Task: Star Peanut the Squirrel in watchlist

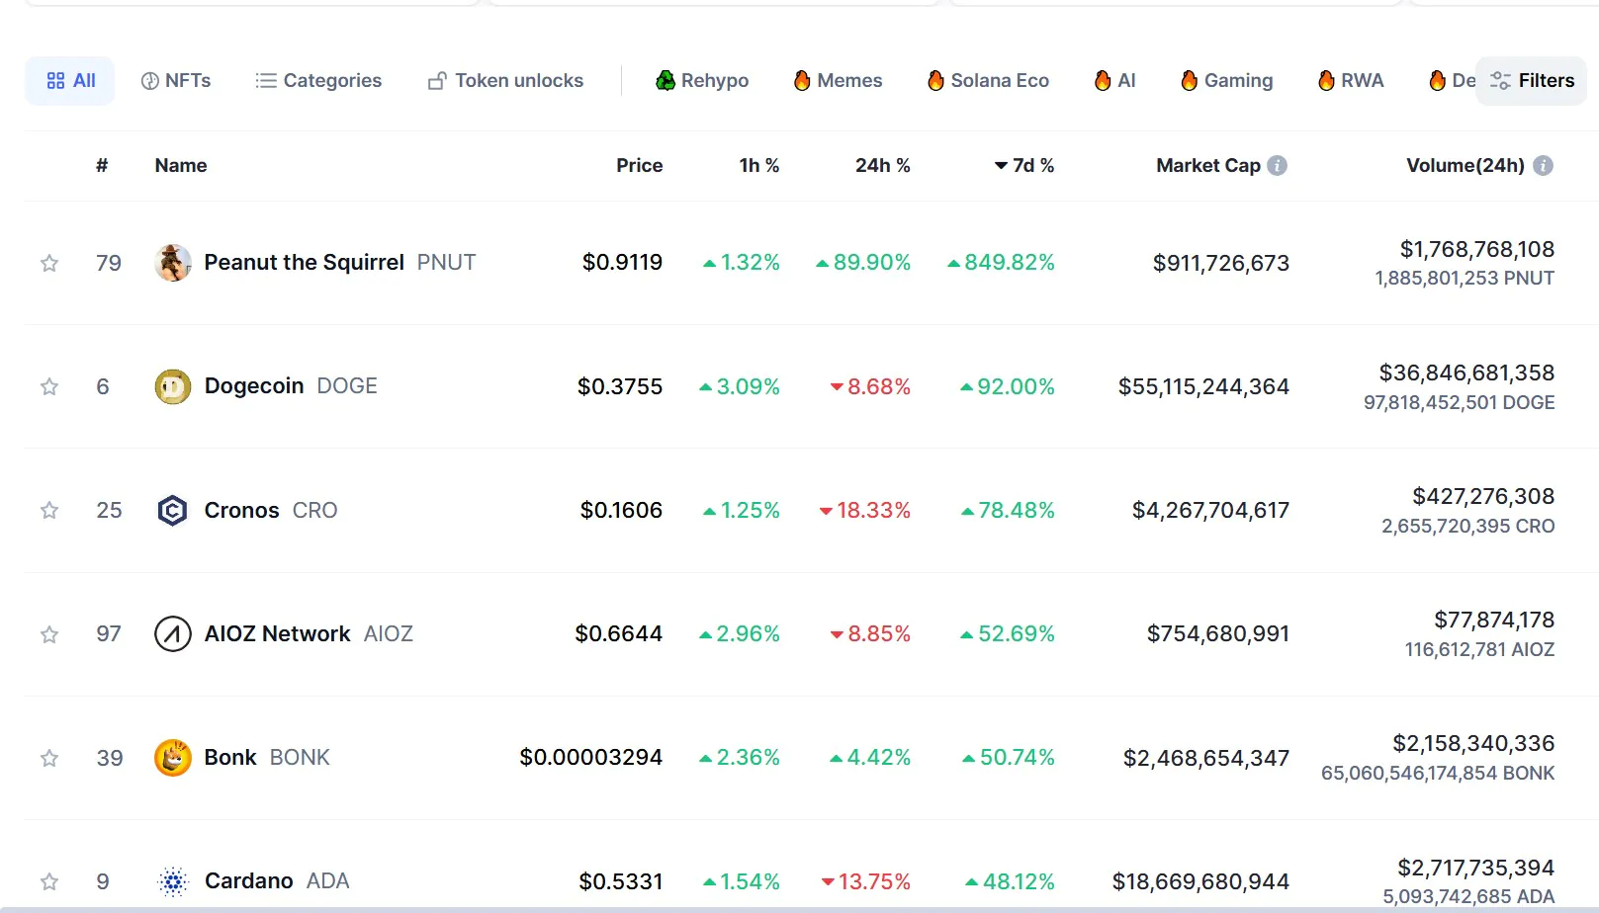Action: [49, 263]
